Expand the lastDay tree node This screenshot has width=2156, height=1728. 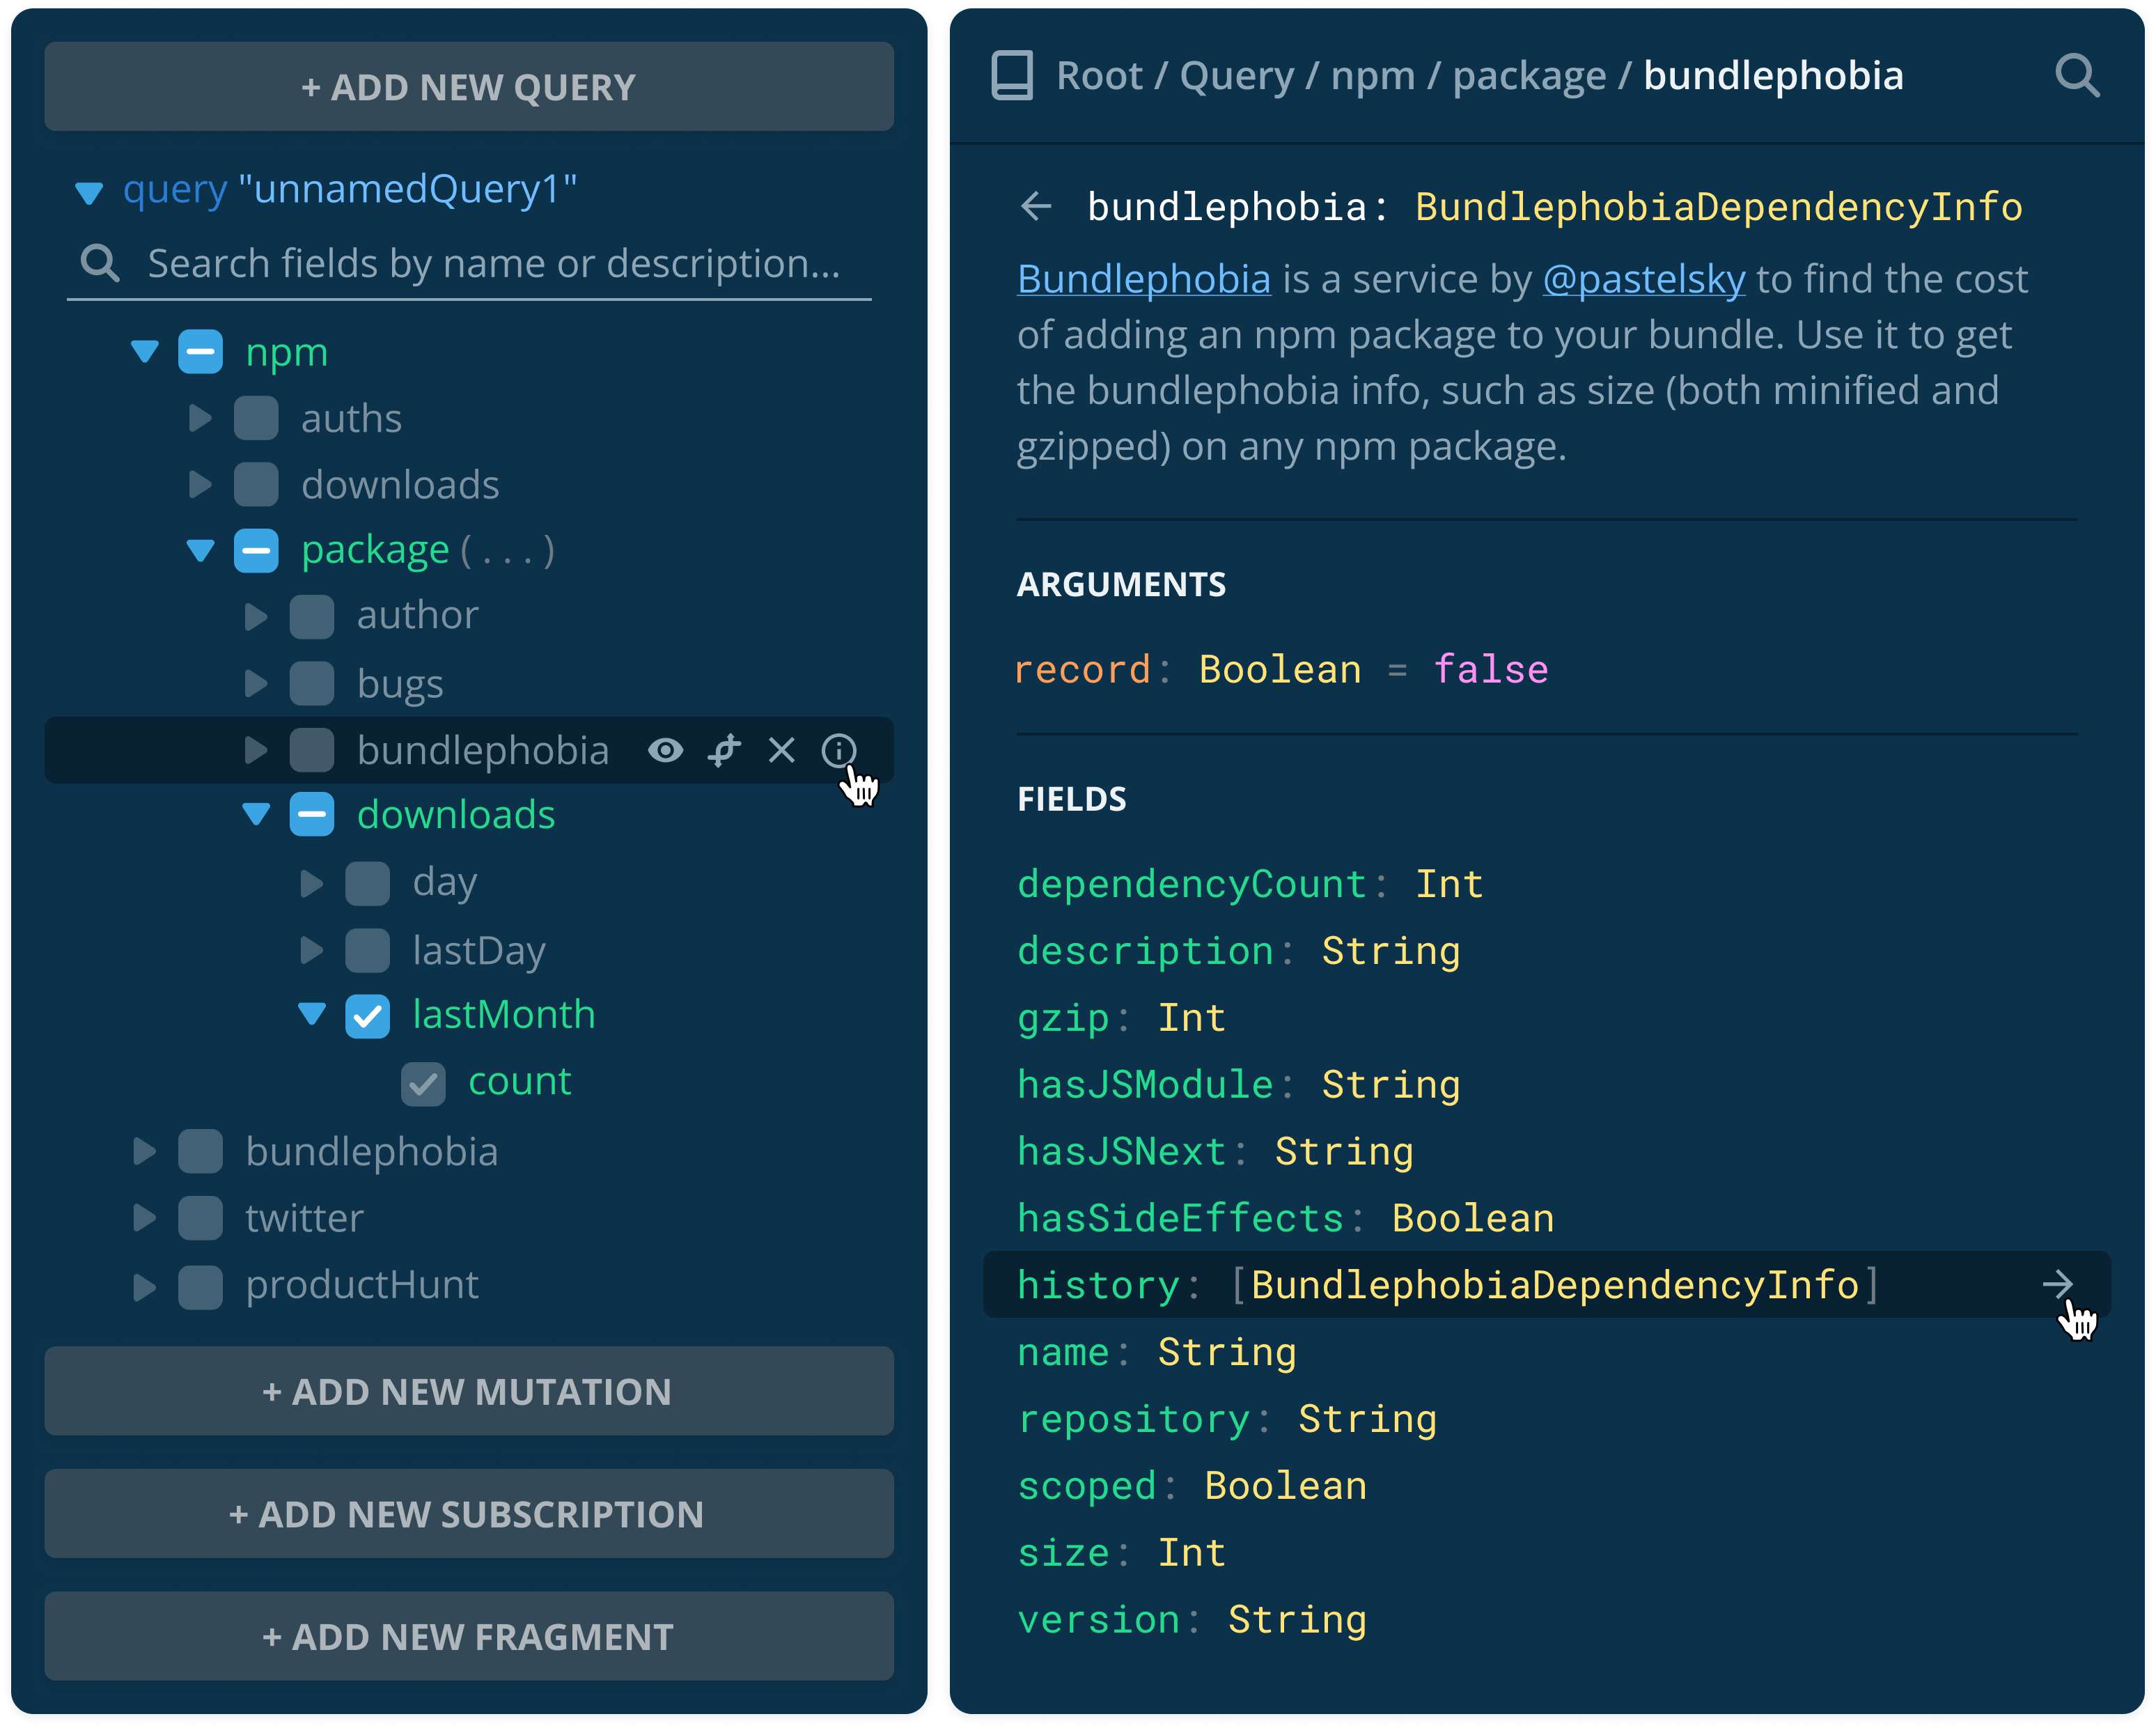point(312,950)
